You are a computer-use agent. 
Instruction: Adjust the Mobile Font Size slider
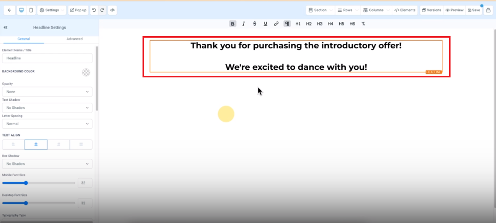coord(39,183)
